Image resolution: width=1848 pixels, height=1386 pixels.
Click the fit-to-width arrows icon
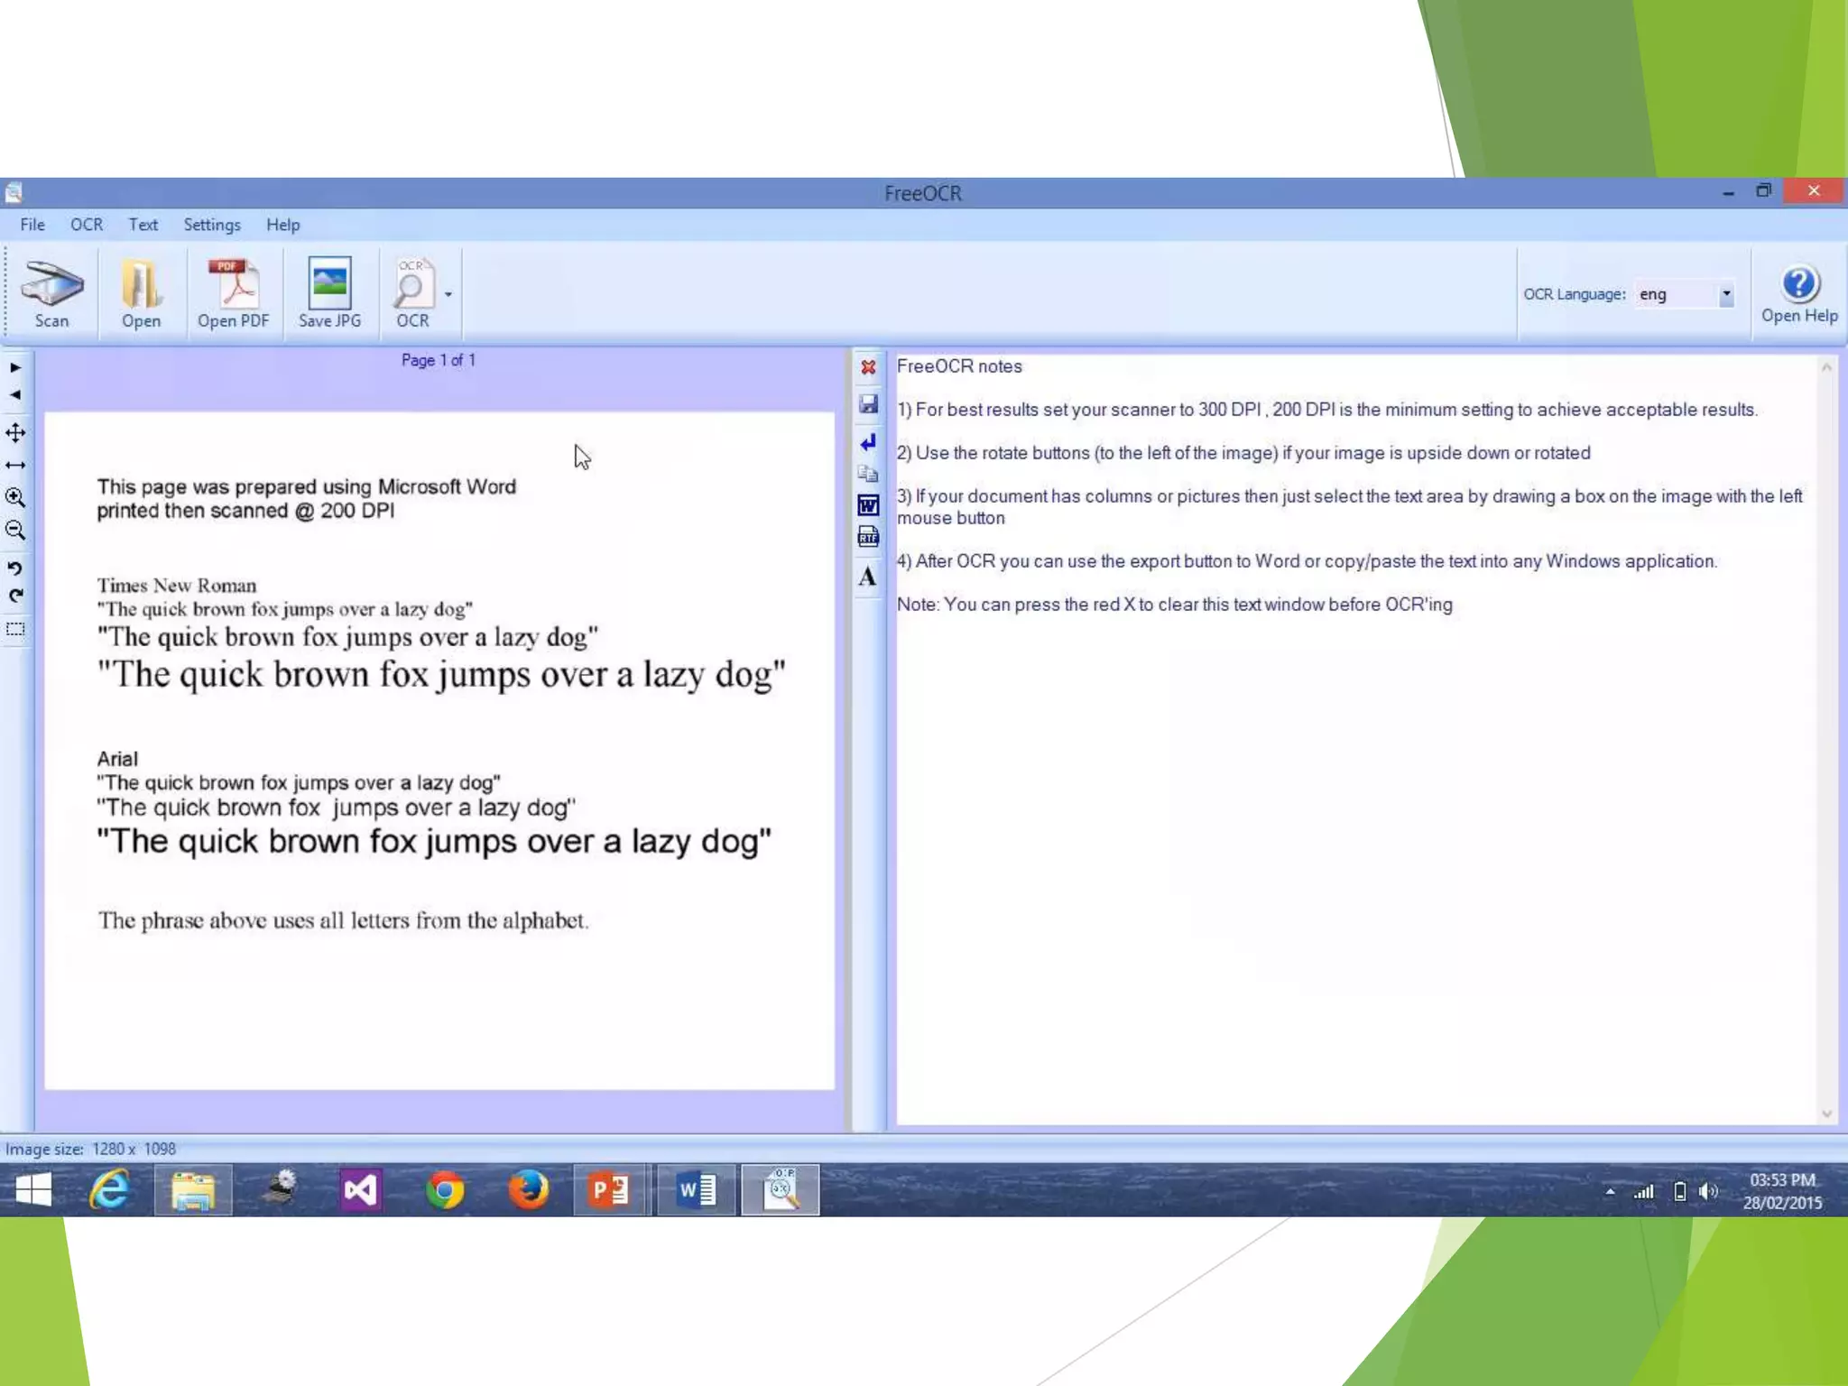15,465
